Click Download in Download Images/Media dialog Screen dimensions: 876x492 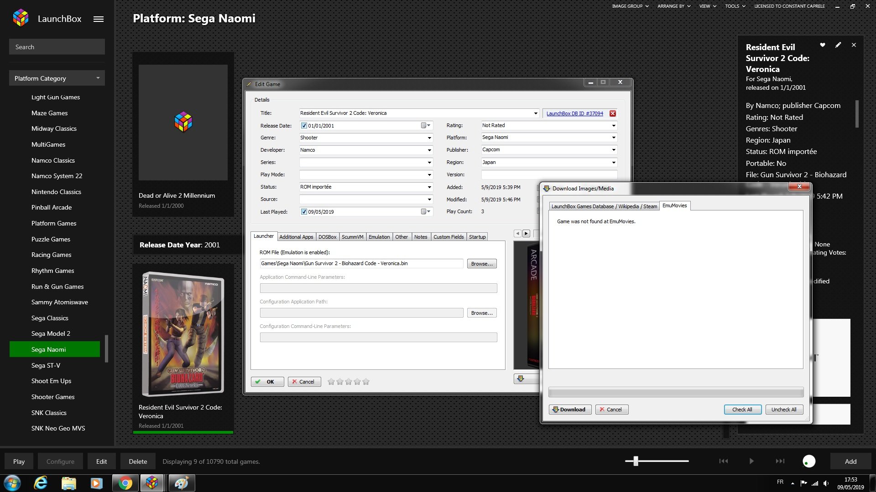tap(570, 410)
